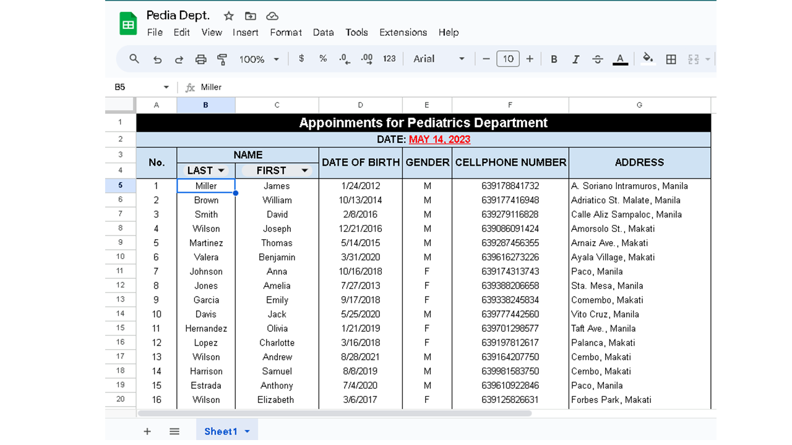This screenshot has width=792, height=445.
Task: Click format as currency dollar button
Action: (301, 59)
